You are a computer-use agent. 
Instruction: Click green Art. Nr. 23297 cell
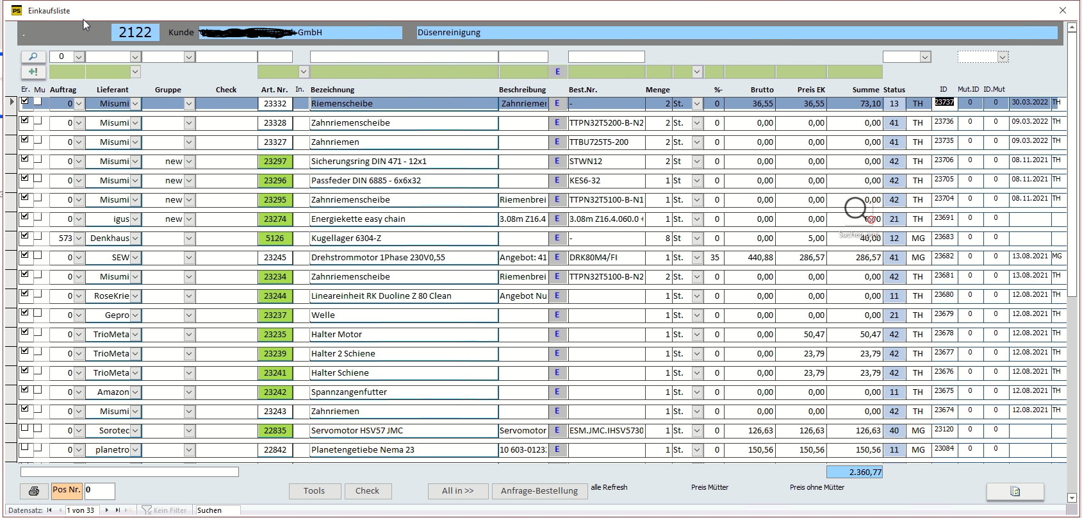275,161
